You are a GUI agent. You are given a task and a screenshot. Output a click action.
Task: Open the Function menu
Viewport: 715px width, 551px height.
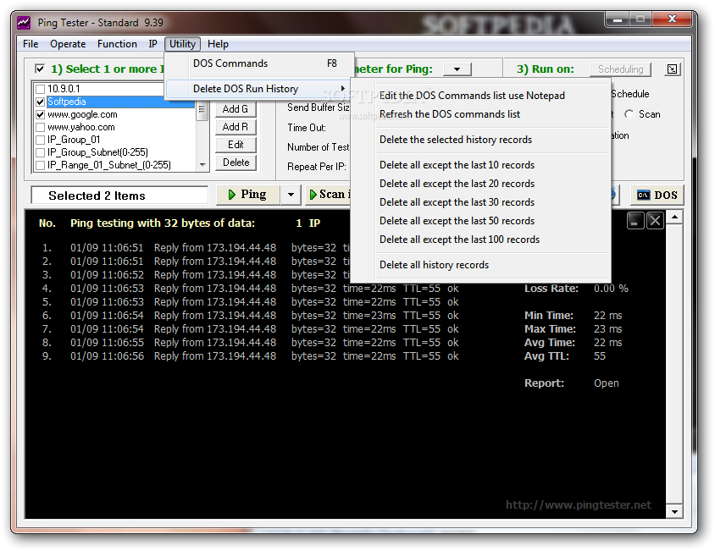click(117, 44)
